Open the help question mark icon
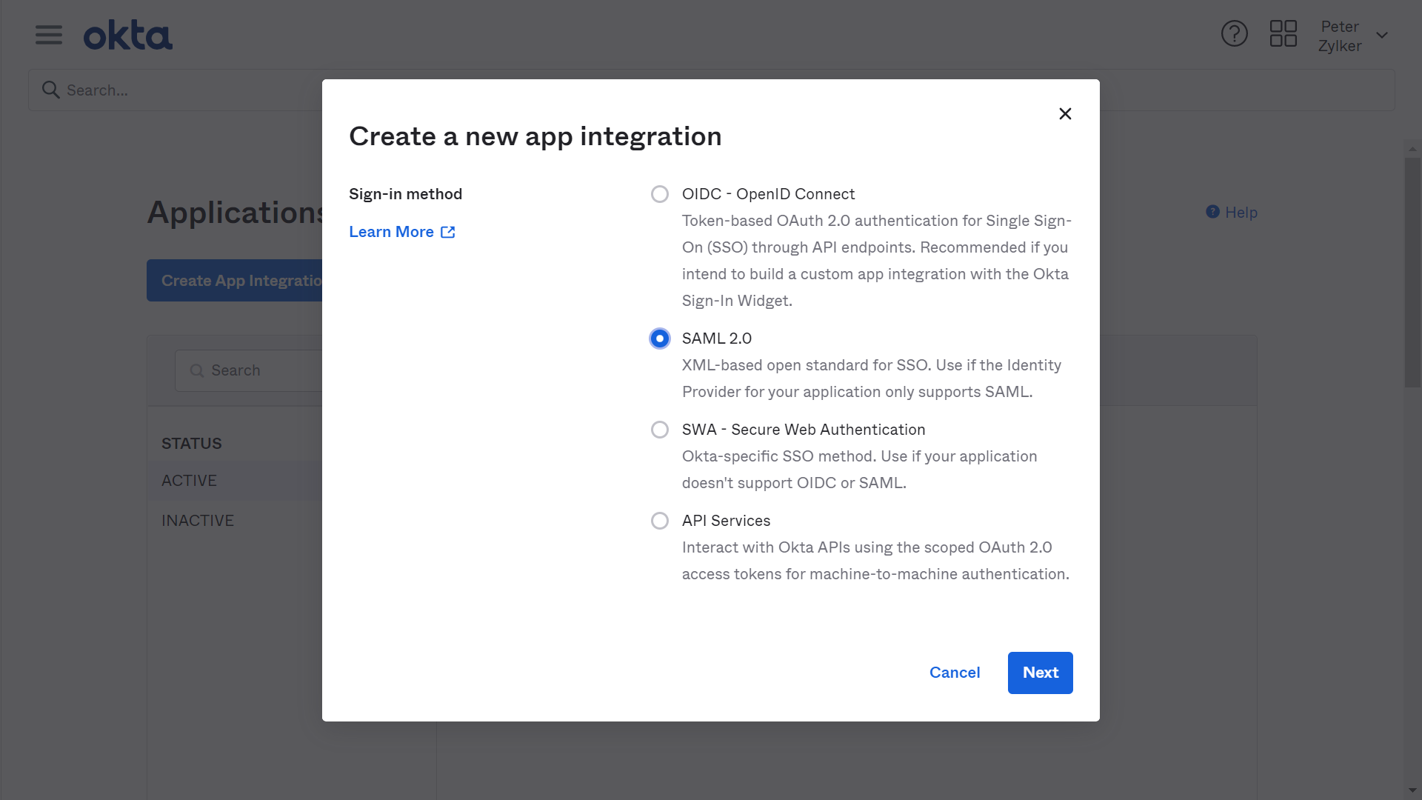This screenshot has height=800, width=1422. point(1234,34)
